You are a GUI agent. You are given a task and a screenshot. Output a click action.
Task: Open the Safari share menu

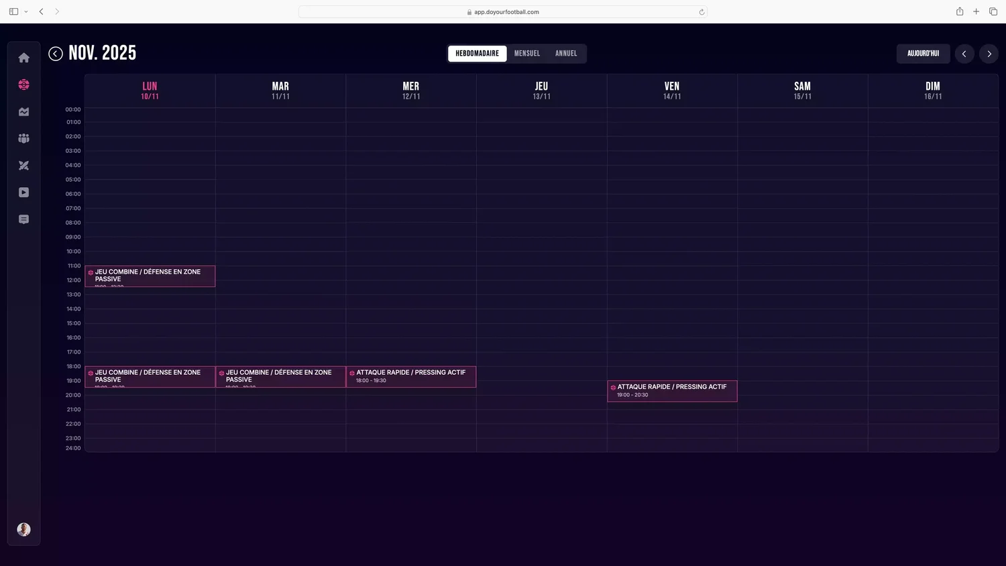coord(960,11)
